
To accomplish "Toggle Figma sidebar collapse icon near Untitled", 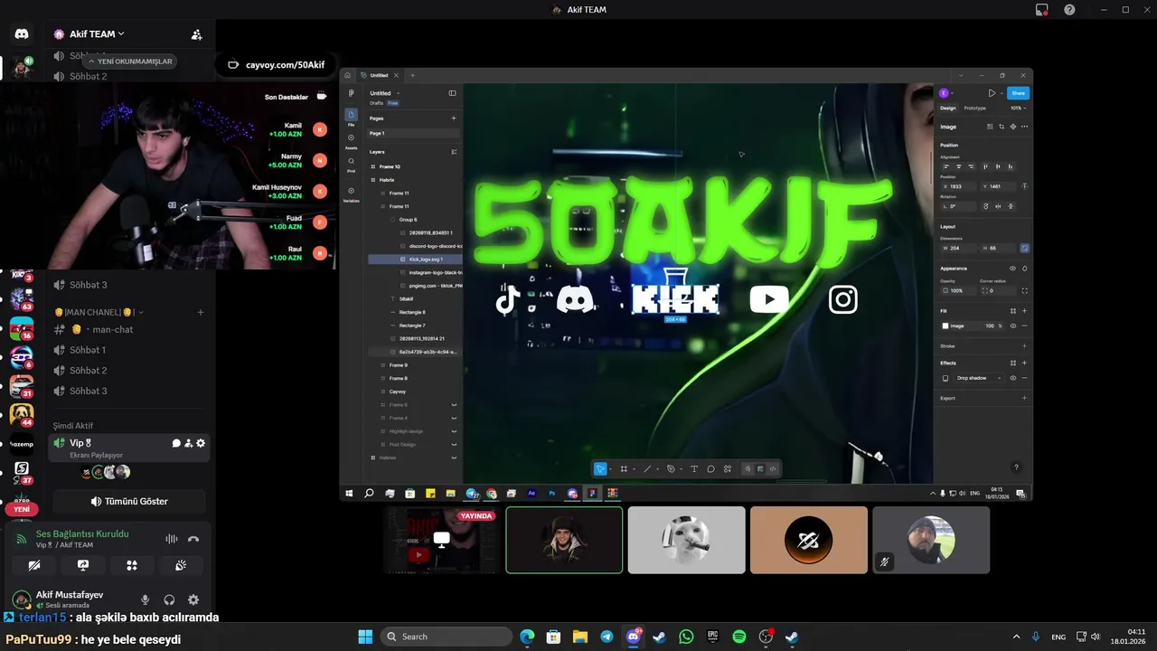I will point(452,93).
